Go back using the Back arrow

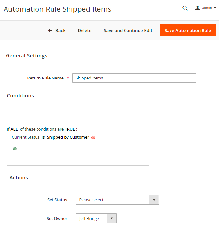pyautogui.click(x=57, y=30)
